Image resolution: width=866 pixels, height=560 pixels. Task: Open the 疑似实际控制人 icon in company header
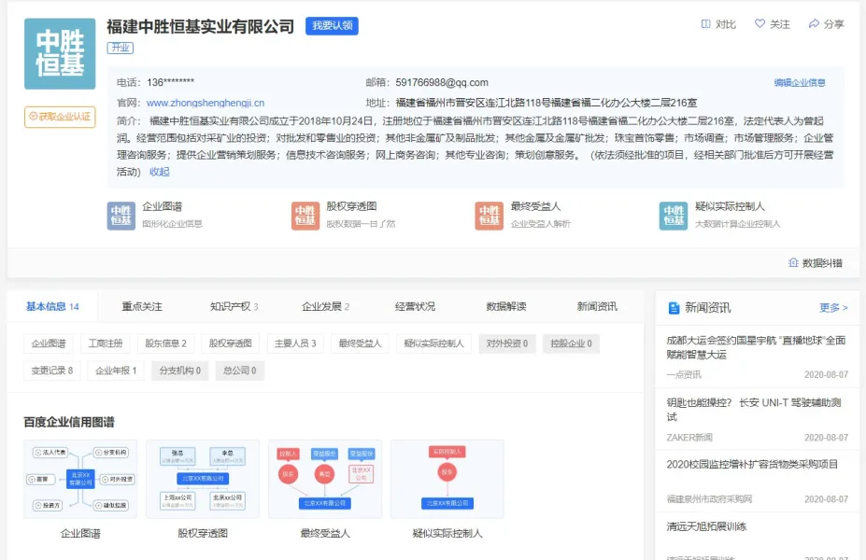coord(673,216)
